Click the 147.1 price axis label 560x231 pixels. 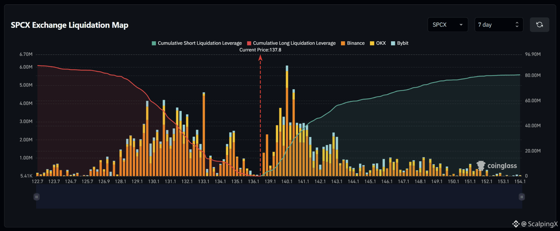tap(403, 182)
